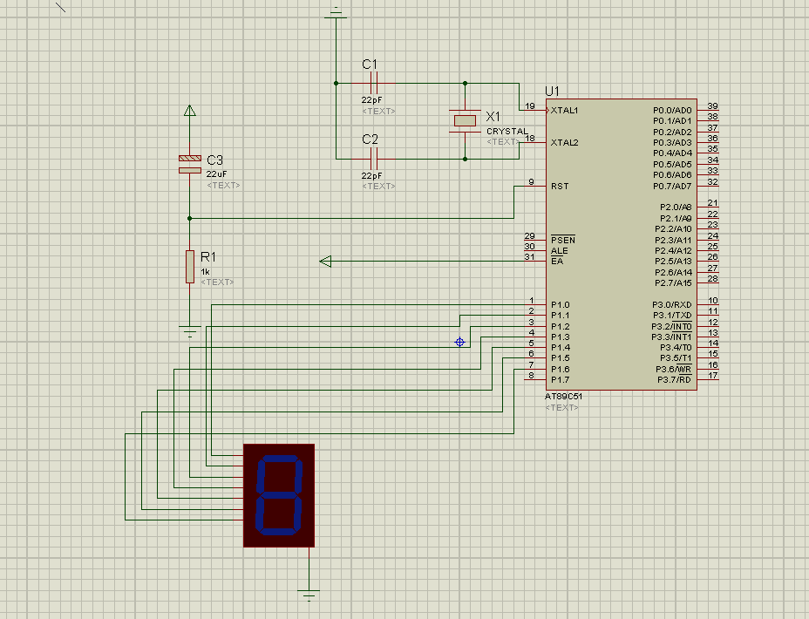
Task: Click the AT89C51 part name label
Action: 563,397
